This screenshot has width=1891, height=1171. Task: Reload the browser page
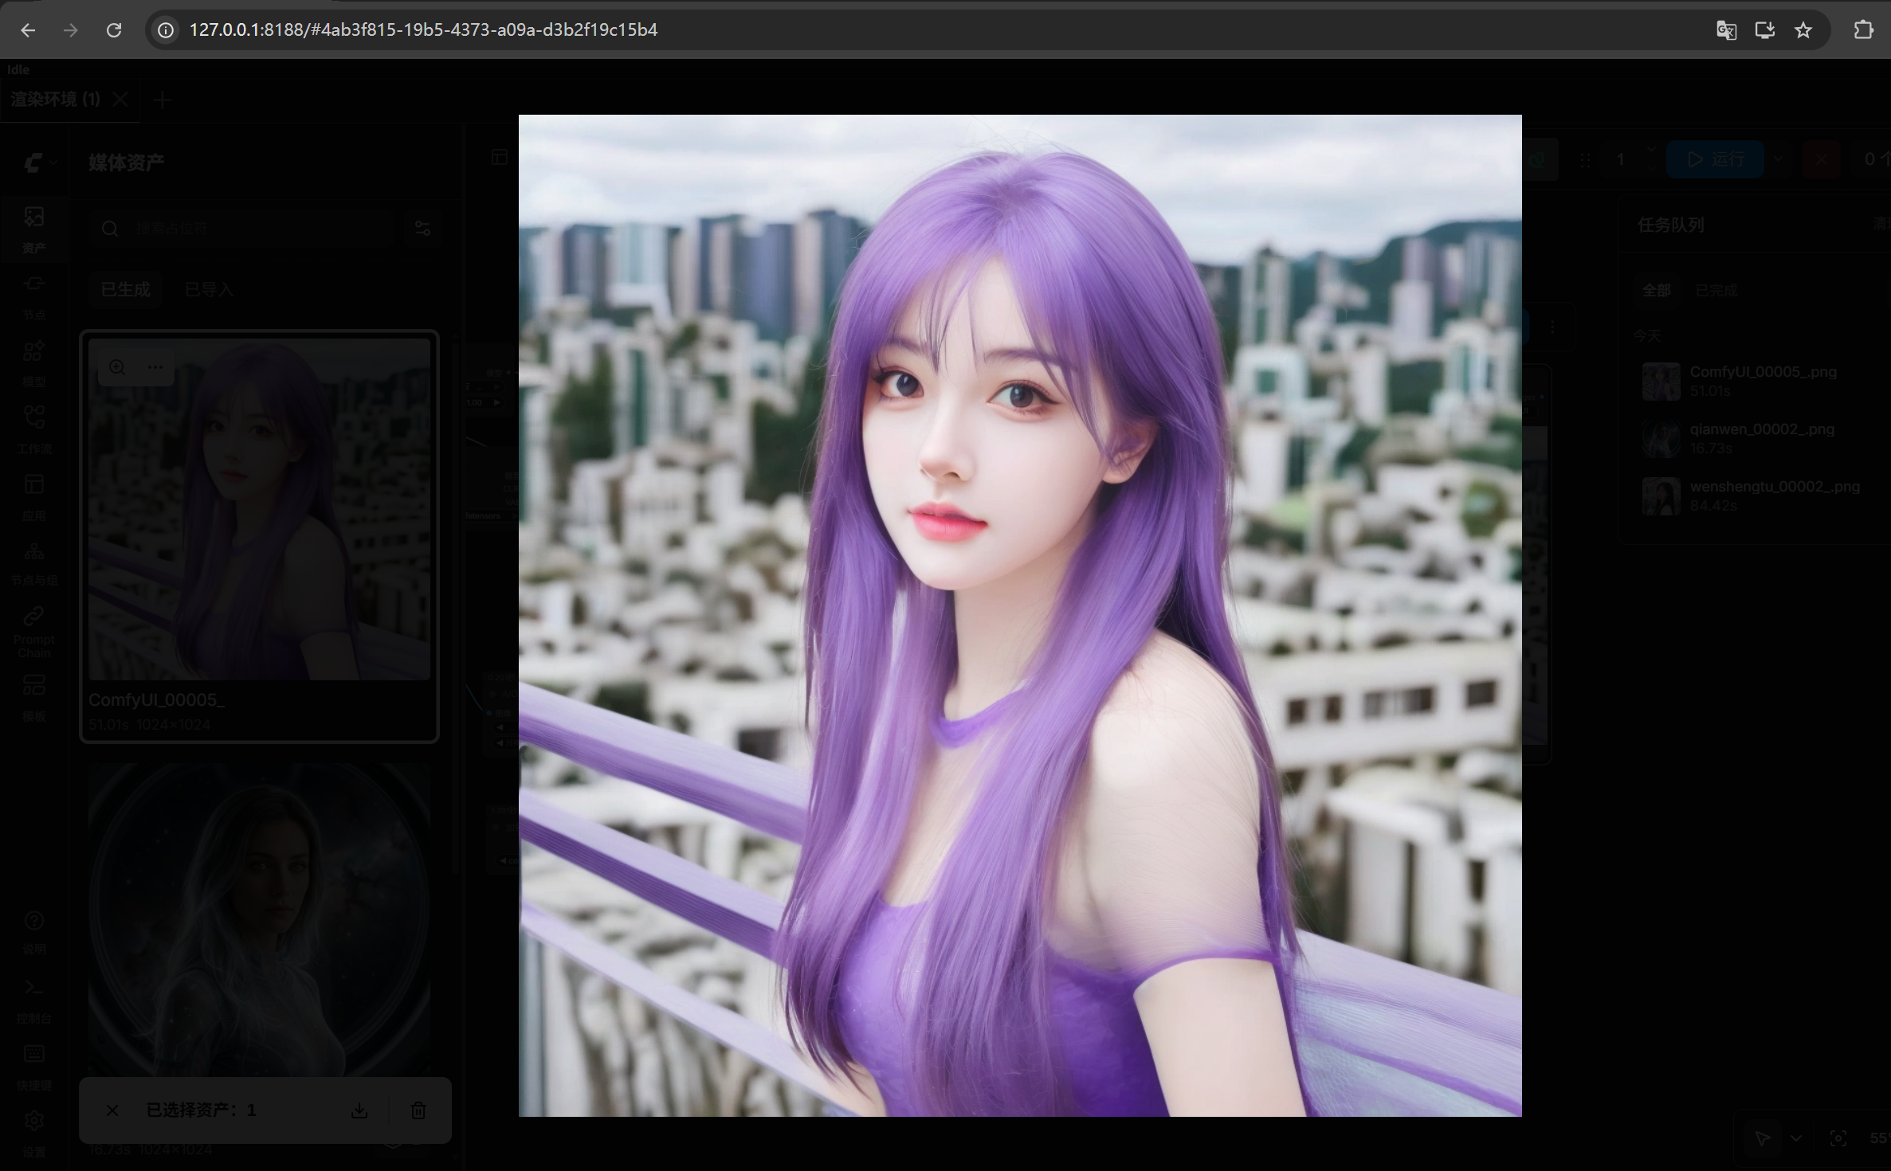click(114, 30)
